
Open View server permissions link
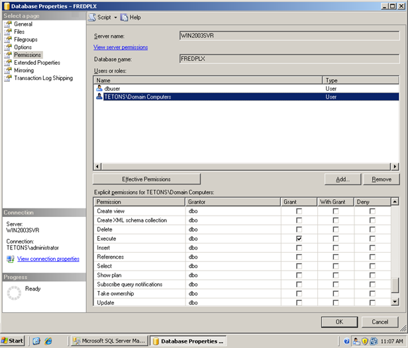pyautogui.click(x=121, y=47)
